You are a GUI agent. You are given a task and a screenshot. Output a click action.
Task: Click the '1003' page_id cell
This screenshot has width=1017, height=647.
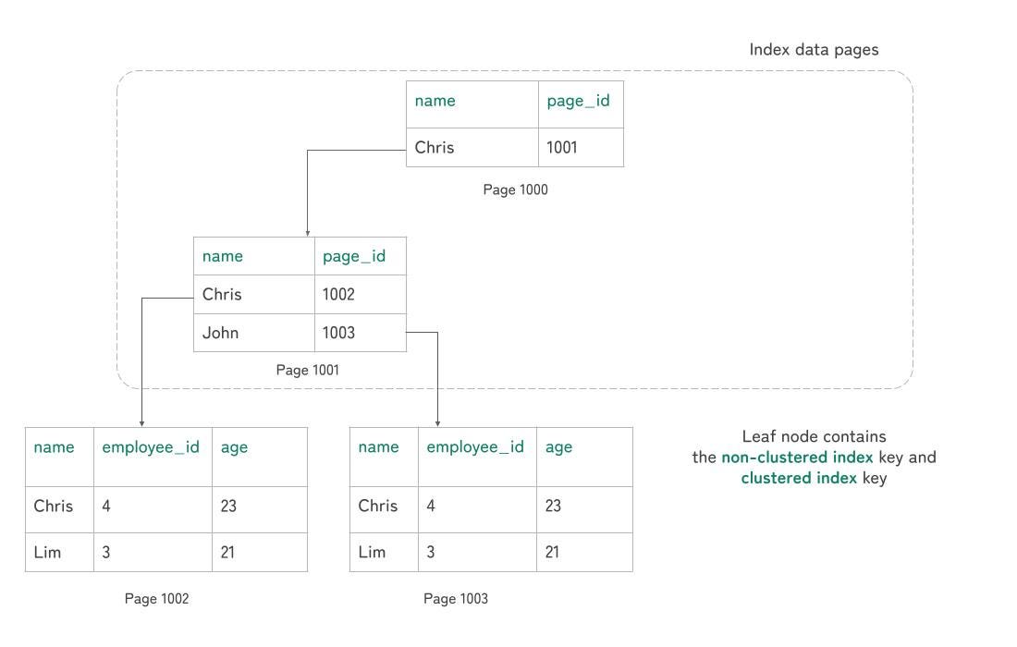(360, 333)
